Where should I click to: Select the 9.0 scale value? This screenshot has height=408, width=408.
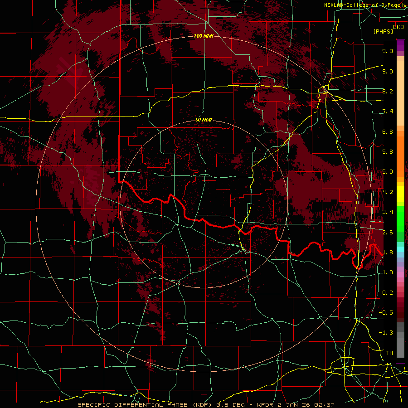[388, 71]
